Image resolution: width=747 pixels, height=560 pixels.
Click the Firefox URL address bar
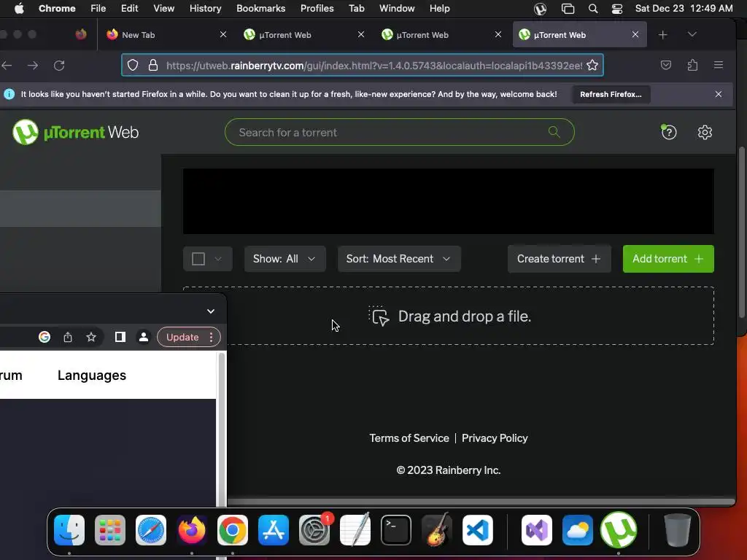click(362, 65)
